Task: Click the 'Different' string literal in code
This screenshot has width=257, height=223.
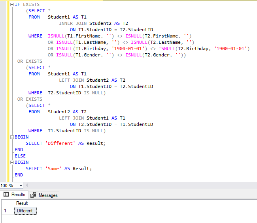Action: click(60, 143)
